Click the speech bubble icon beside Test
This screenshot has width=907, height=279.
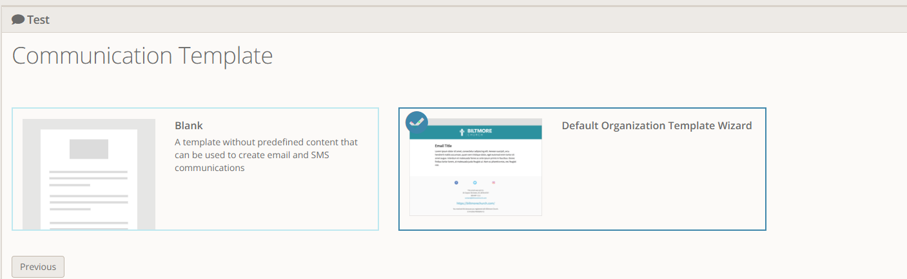[x=18, y=20]
